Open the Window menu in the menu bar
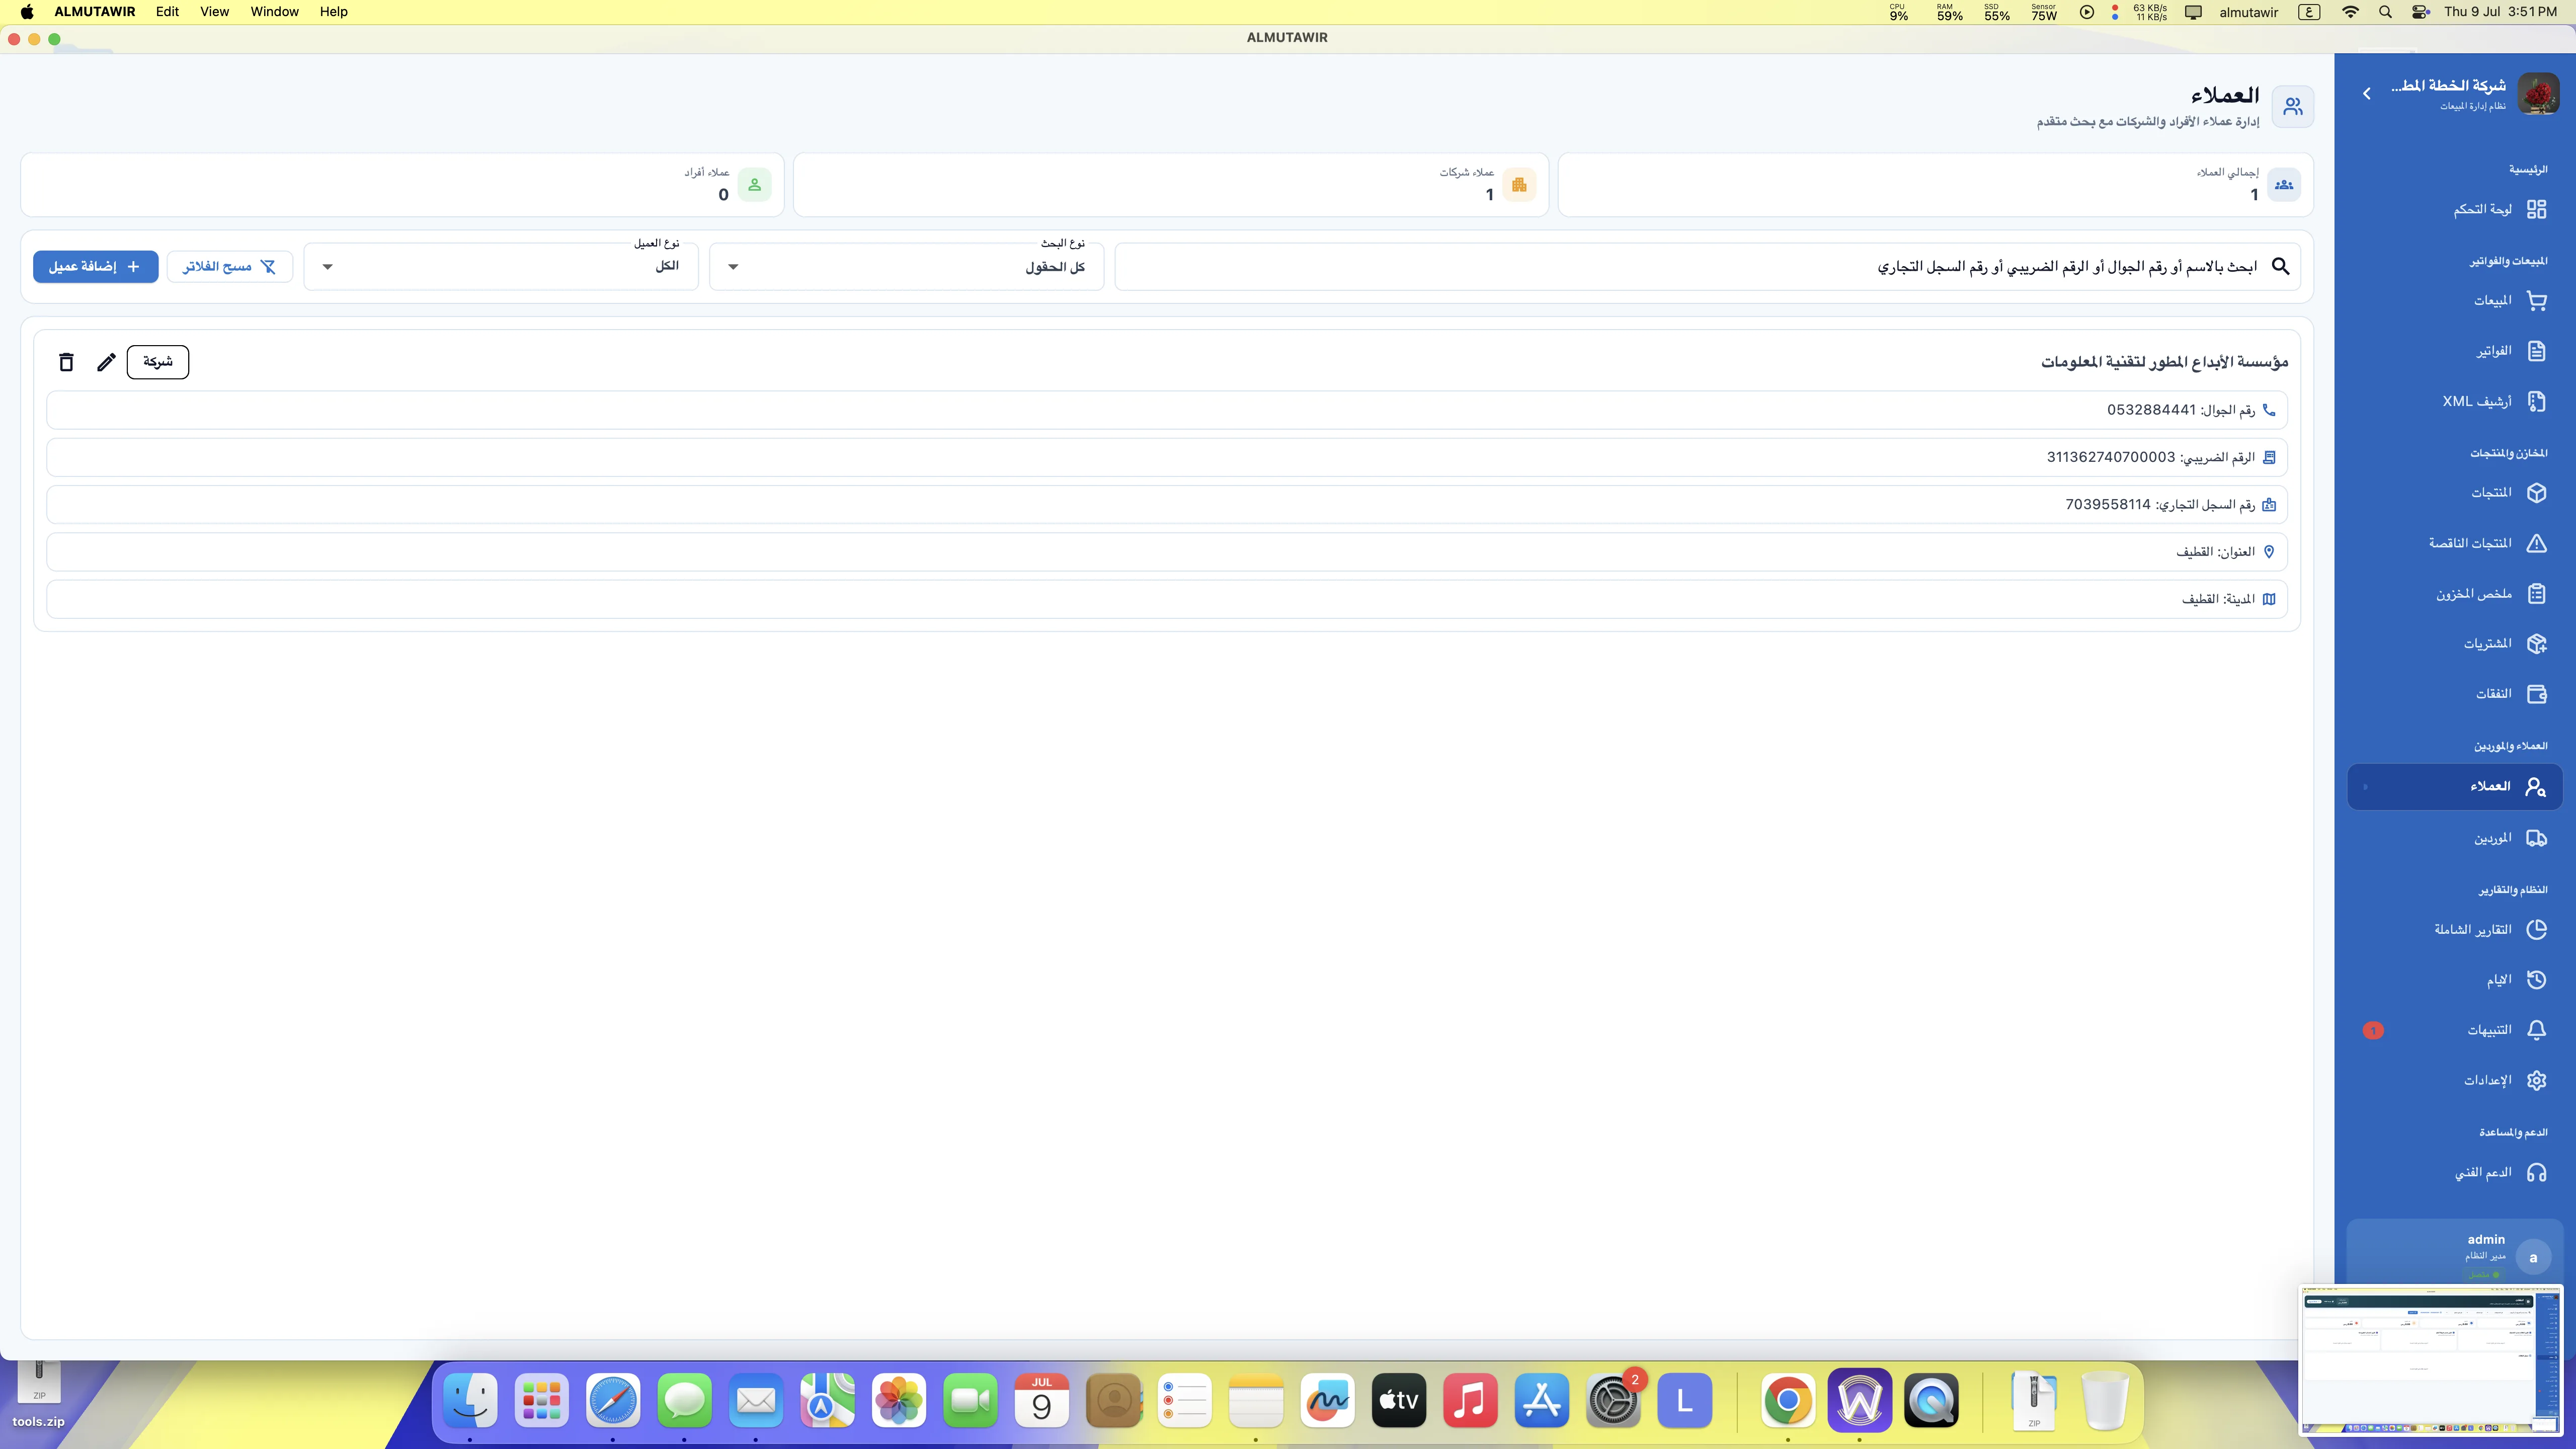The image size is (2576, 1449). click(274, 12)
